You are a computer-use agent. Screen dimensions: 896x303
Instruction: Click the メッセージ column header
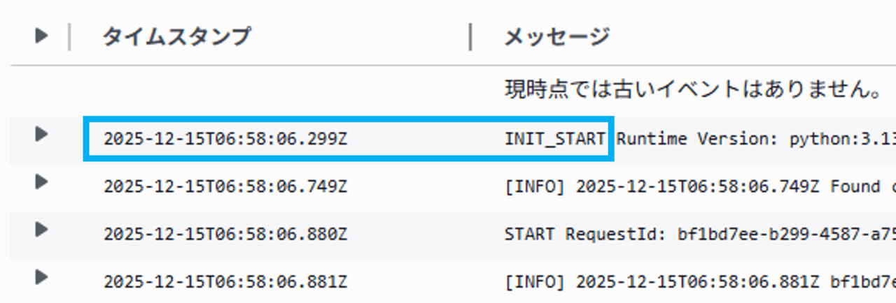click(556, 36)
